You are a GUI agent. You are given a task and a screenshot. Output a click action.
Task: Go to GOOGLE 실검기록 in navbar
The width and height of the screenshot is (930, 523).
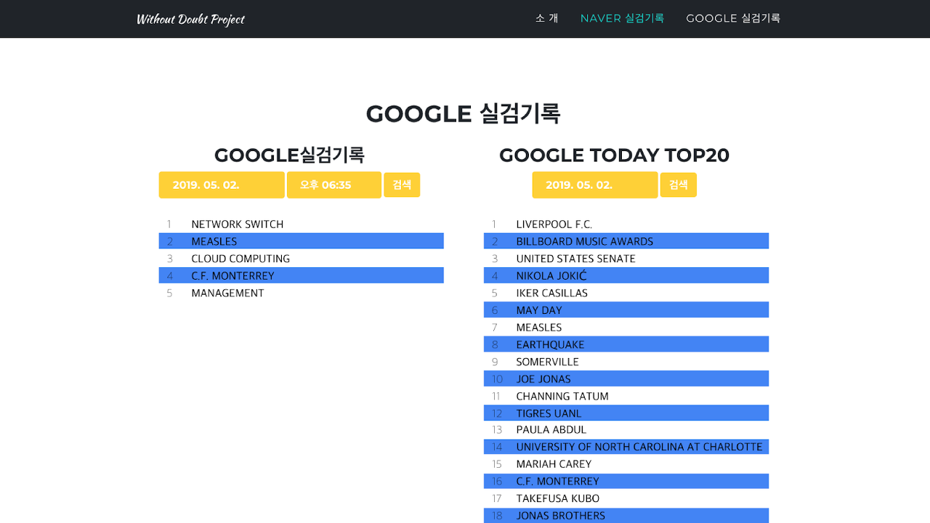click(733, 18)
